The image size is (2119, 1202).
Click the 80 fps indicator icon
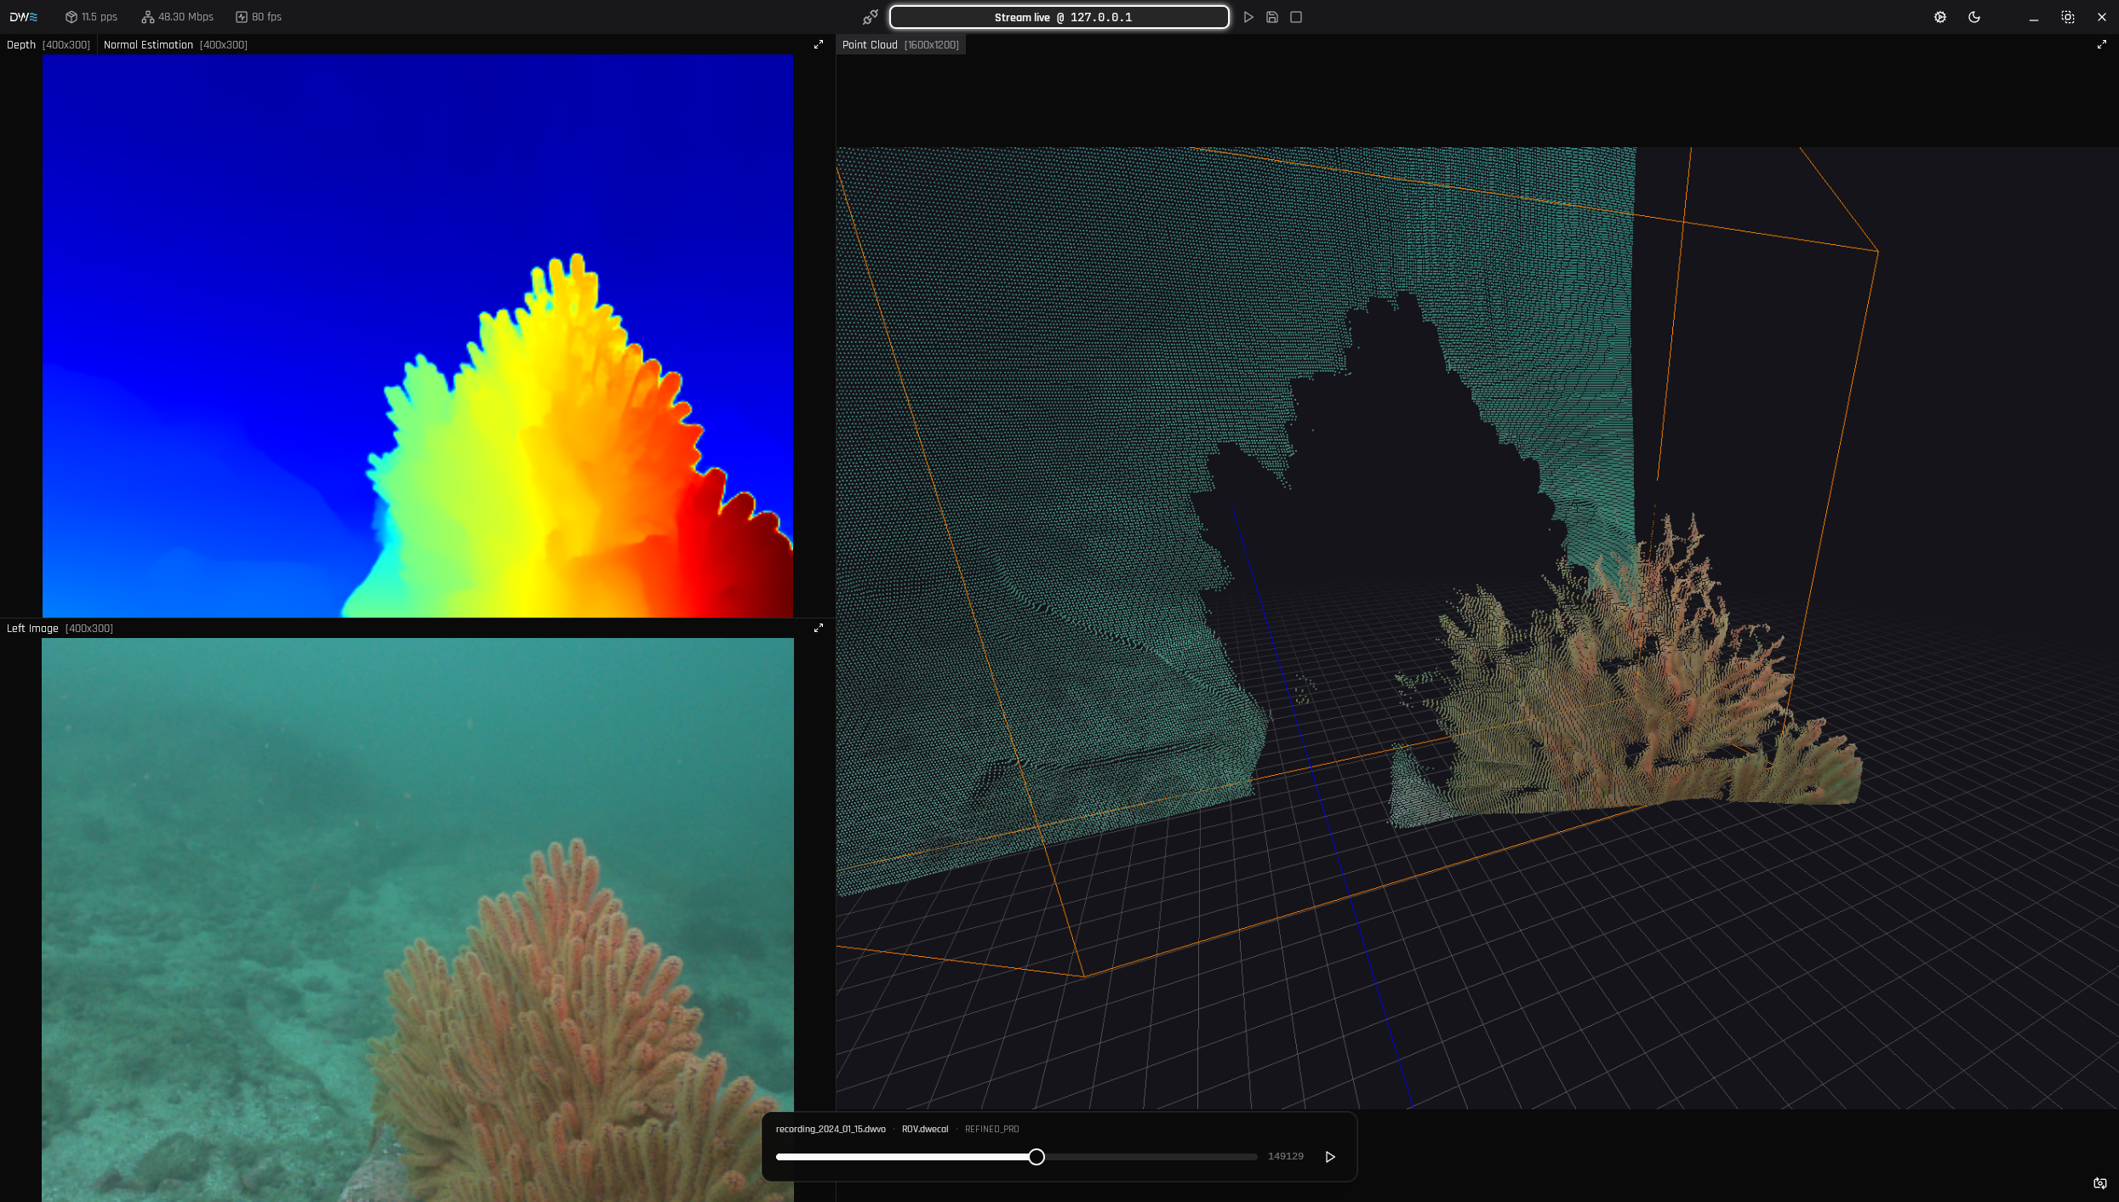pos(242,17)
